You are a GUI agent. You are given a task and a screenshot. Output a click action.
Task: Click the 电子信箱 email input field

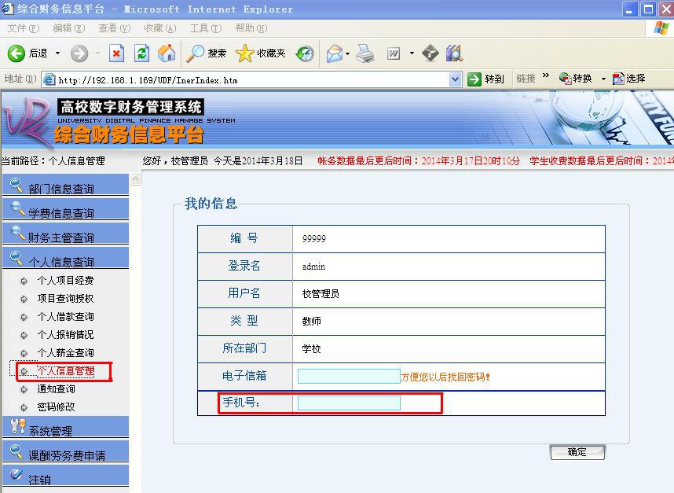[349, 377]
